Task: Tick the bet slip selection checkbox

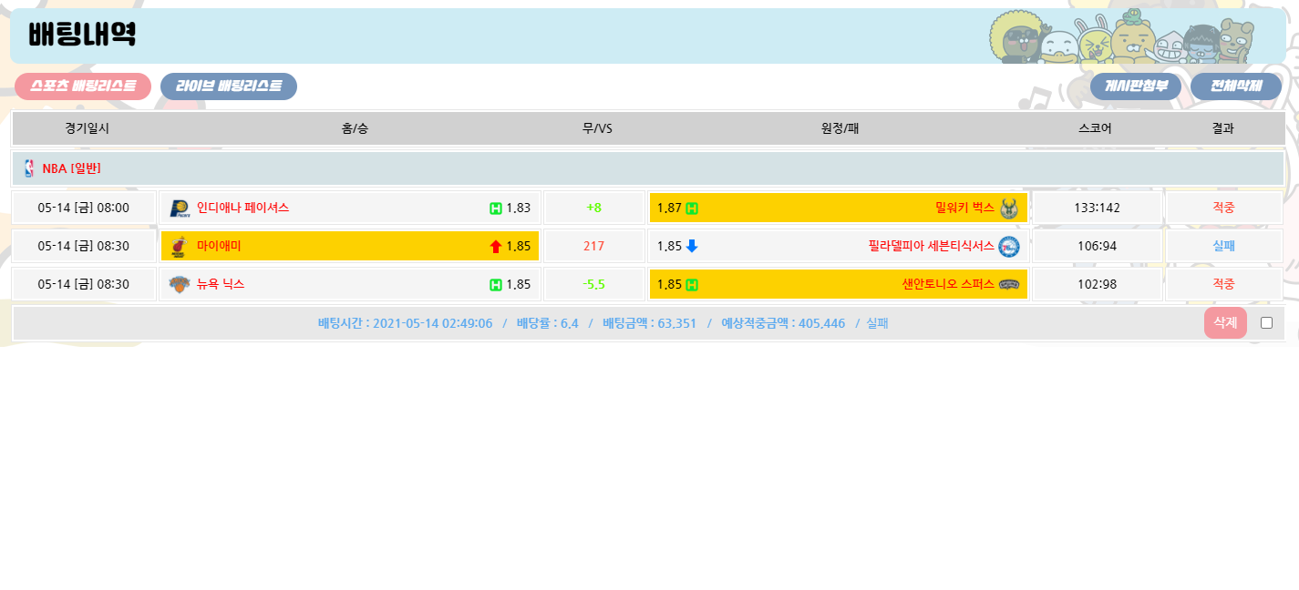Action: (1266, 322)
